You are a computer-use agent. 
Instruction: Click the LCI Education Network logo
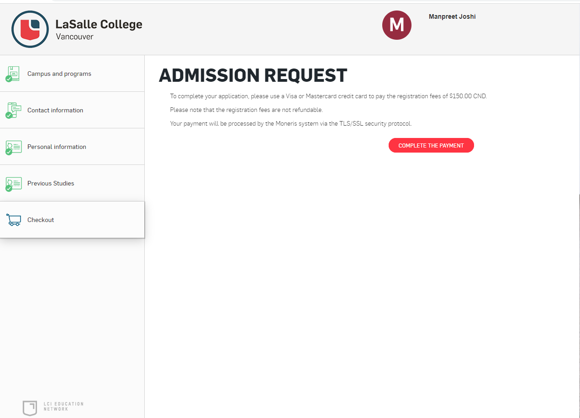coord(30,408)
